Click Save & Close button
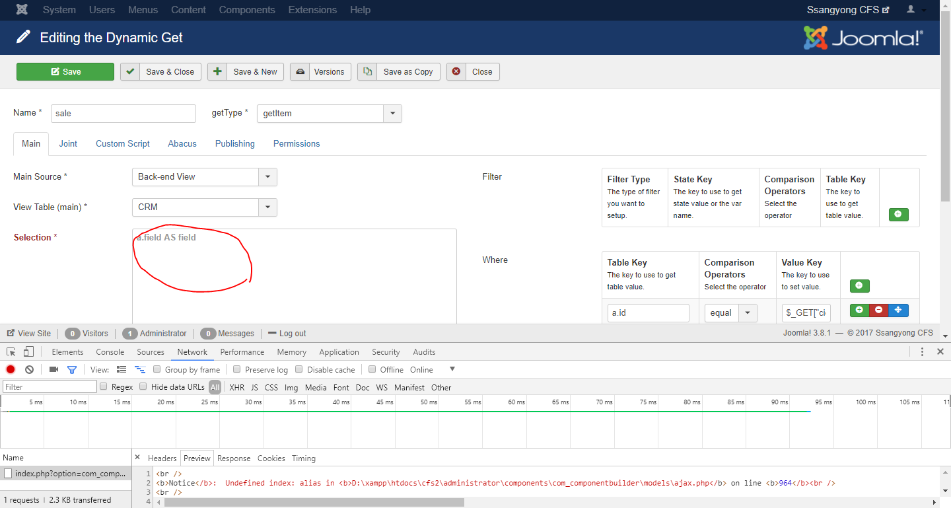Viewport: 951px width, 508px height. [x=162, y=71]
